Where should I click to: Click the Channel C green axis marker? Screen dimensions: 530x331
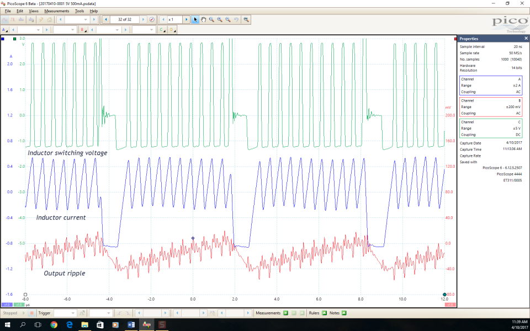click(x=14, y=39)
